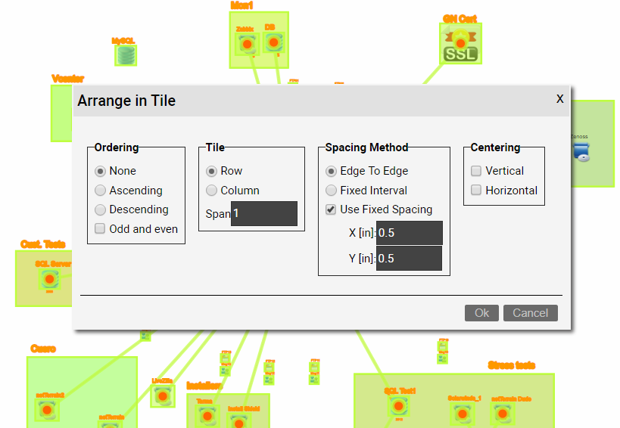Enable the Odd and even checkbox

99,228
